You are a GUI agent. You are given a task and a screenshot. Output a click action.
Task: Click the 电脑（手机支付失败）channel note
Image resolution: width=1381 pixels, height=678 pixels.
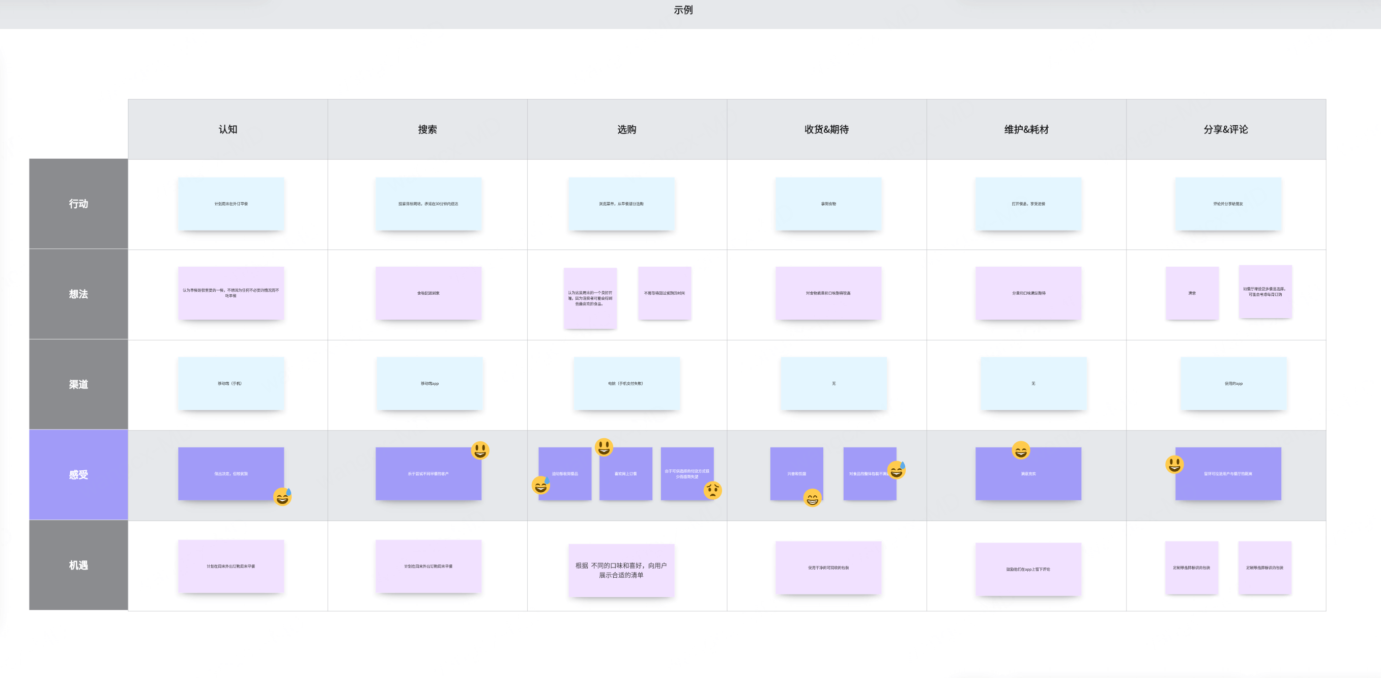pos(626,383)
